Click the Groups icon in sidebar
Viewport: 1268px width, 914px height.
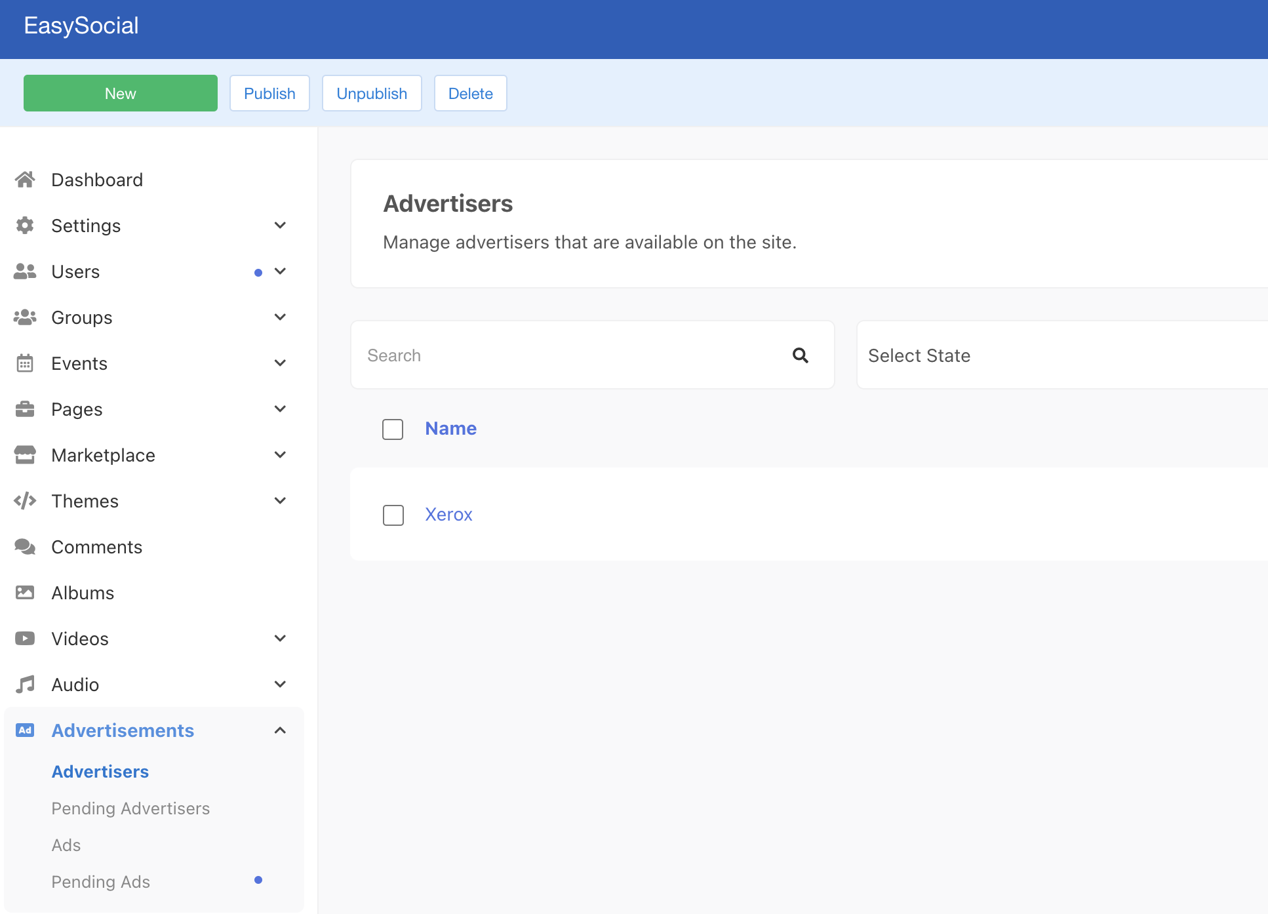coord(25,317)
